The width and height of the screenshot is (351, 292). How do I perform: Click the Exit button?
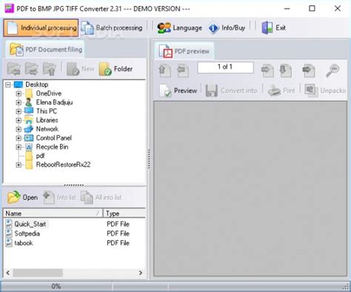273,27
